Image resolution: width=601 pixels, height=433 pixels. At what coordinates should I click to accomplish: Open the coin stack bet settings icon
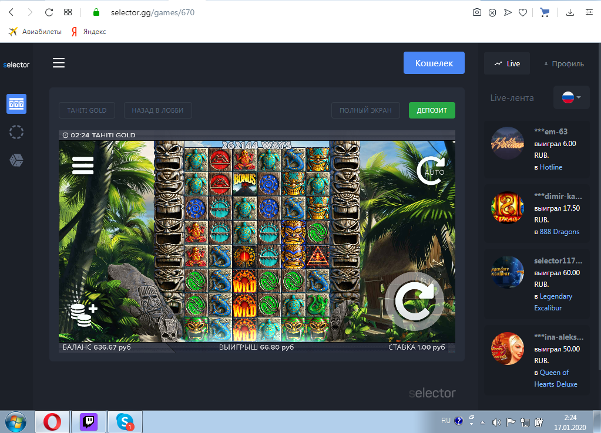pyautogui.click(x=84, y=314)
